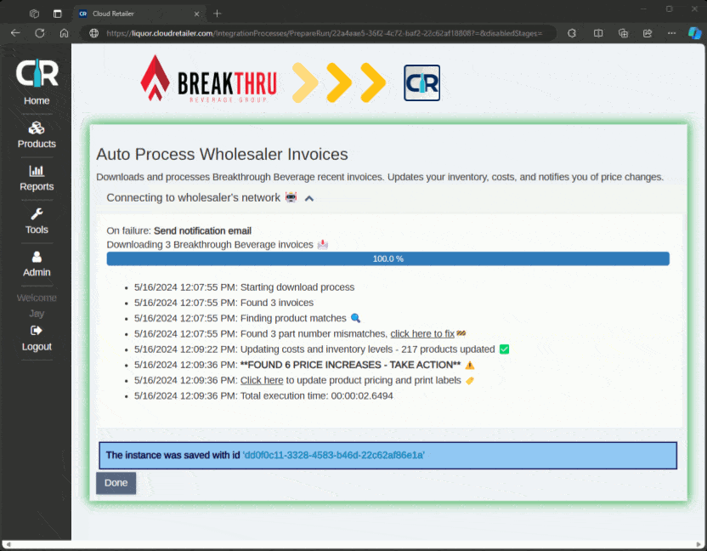Collapse the Connecting to wholesaler's network section
This screenshot has width=707, height=551.
click(309, 198)
